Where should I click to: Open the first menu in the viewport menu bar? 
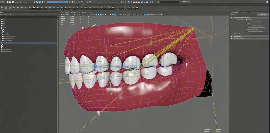point(62,13)
